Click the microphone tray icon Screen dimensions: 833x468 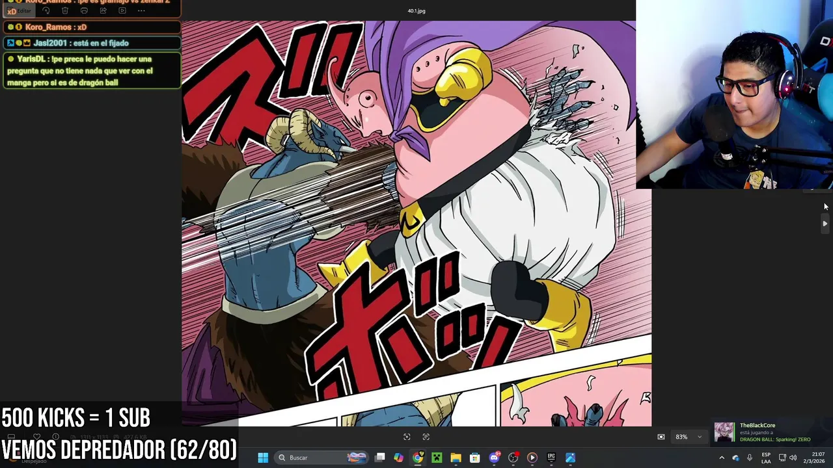[750, 458]
